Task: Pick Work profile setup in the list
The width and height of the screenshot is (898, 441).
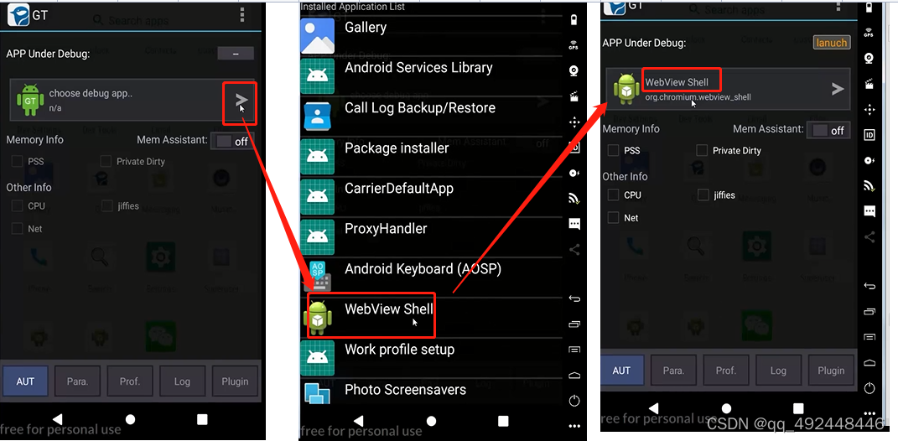Action: click(431, 358)
